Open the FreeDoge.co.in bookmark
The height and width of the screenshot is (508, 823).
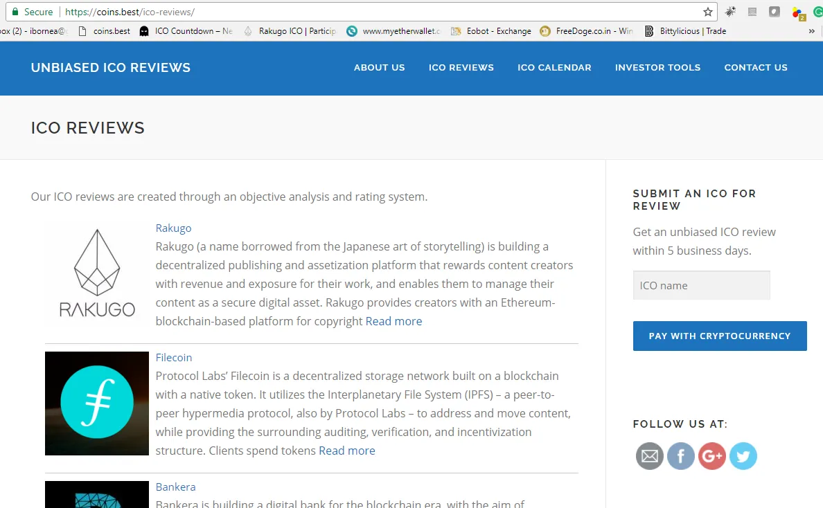(x=586, y=31)
